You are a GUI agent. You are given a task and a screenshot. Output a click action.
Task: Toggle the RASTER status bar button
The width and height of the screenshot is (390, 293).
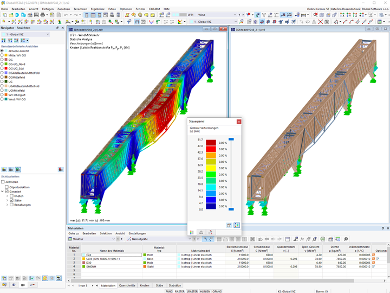180,291
